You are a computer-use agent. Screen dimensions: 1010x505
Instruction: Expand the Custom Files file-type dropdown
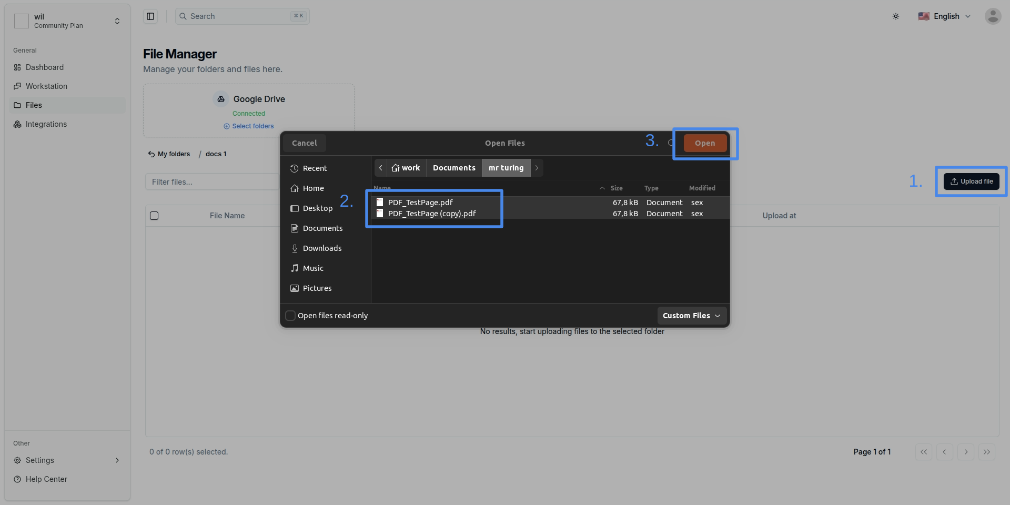[x=691, y=316]
